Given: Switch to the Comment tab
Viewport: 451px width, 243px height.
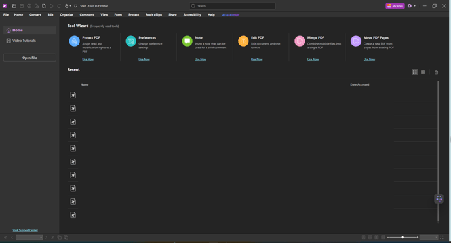Looking at the screenshot, I should click(x=87, y=14).
